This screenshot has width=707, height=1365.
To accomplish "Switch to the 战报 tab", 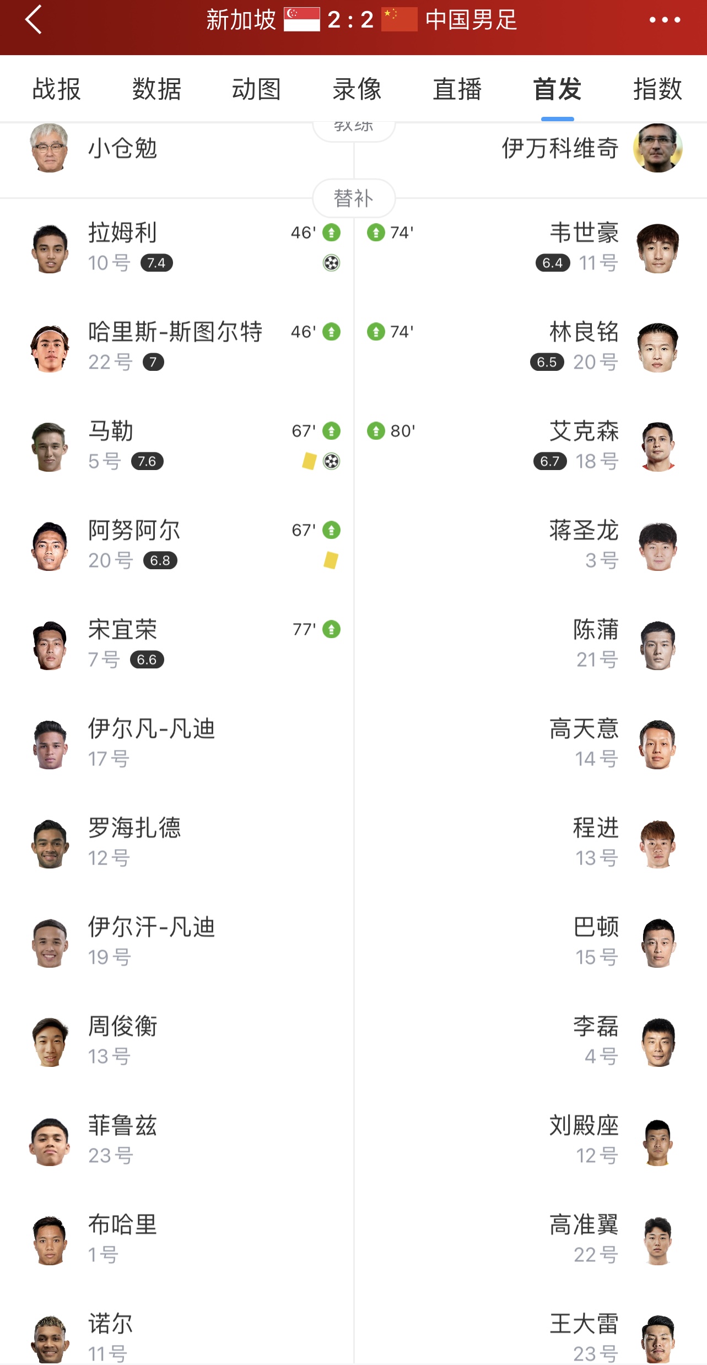I will click(x=56, y=89).
